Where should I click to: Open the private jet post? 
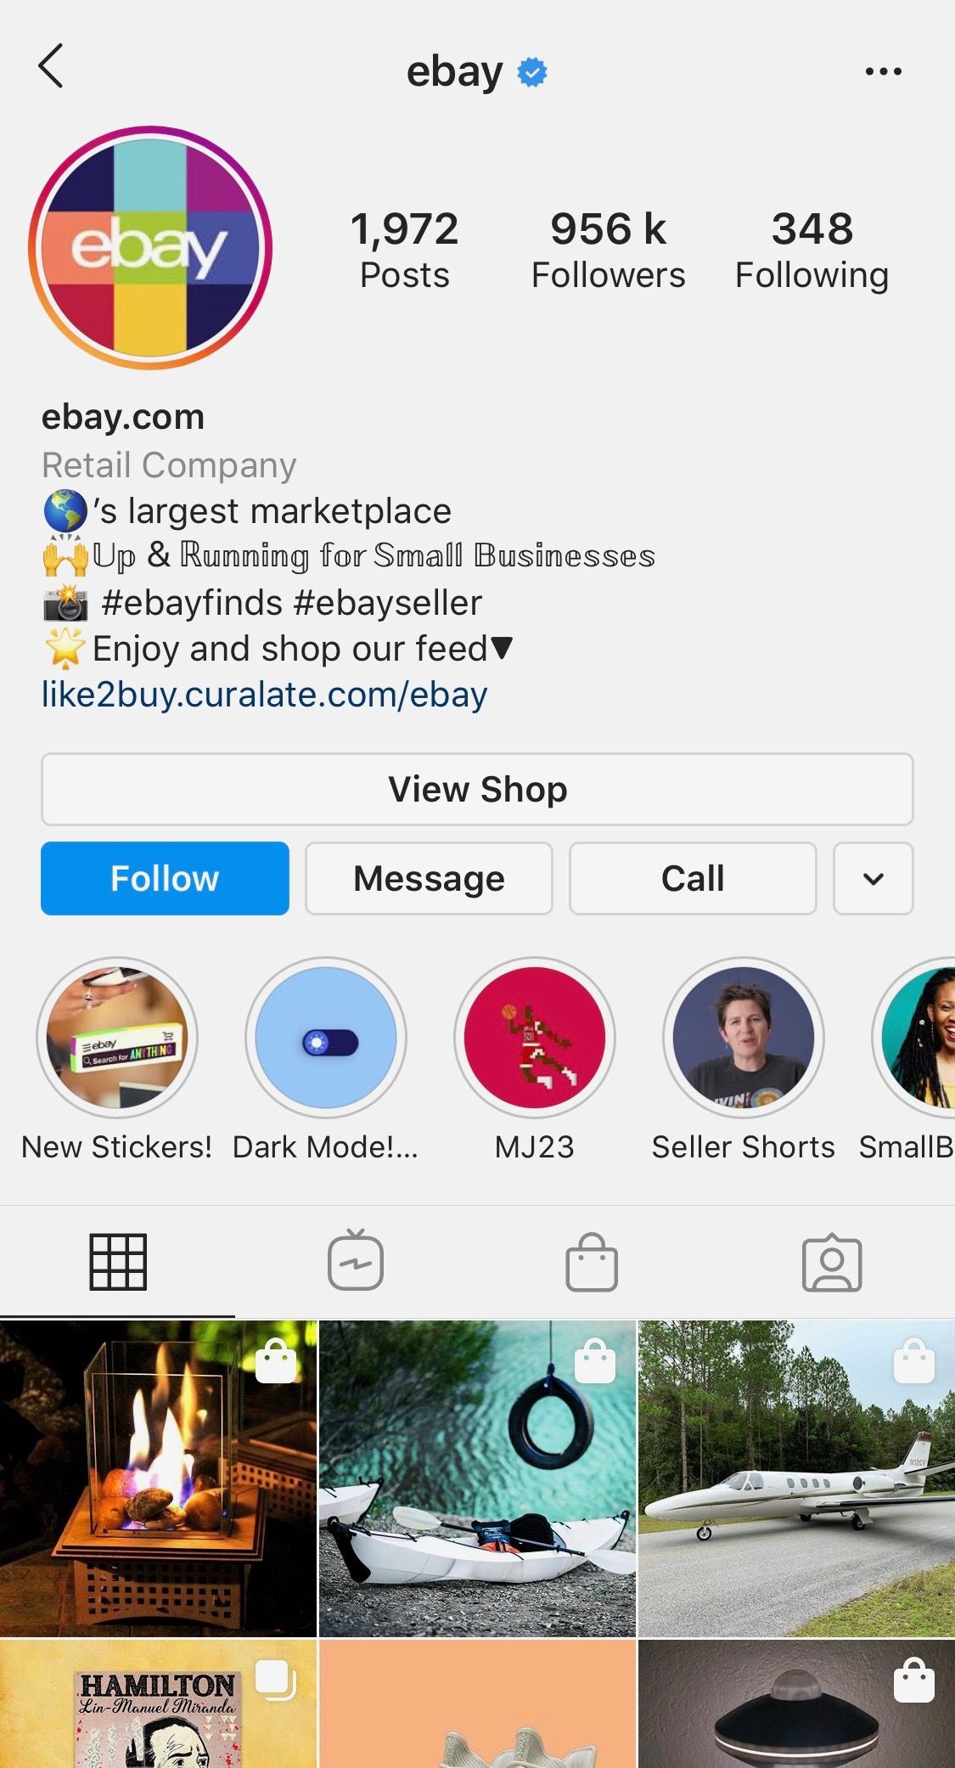pyautogui.click(x=796, y=1478)
